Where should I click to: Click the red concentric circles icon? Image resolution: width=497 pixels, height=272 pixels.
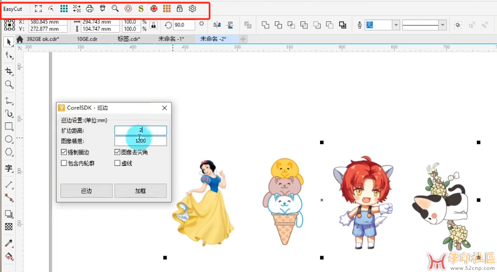(x=128, y=9)
